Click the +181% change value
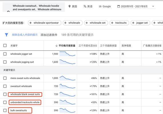The image size is (163, 114). tap(93, 94)
